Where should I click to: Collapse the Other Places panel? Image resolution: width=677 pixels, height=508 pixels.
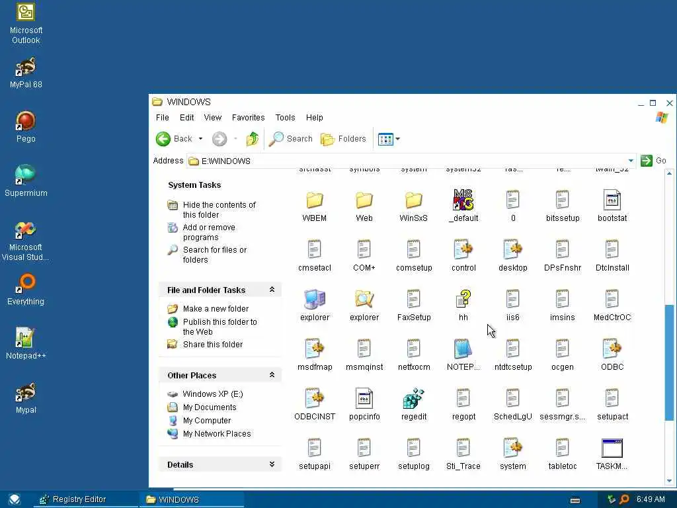click(272, 374)
